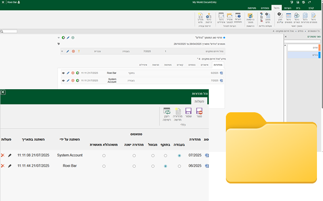Screen dimensions: 323x201
Task: Set מבוטל status for edition 07/2025
Action: click(x=152, y=155)
